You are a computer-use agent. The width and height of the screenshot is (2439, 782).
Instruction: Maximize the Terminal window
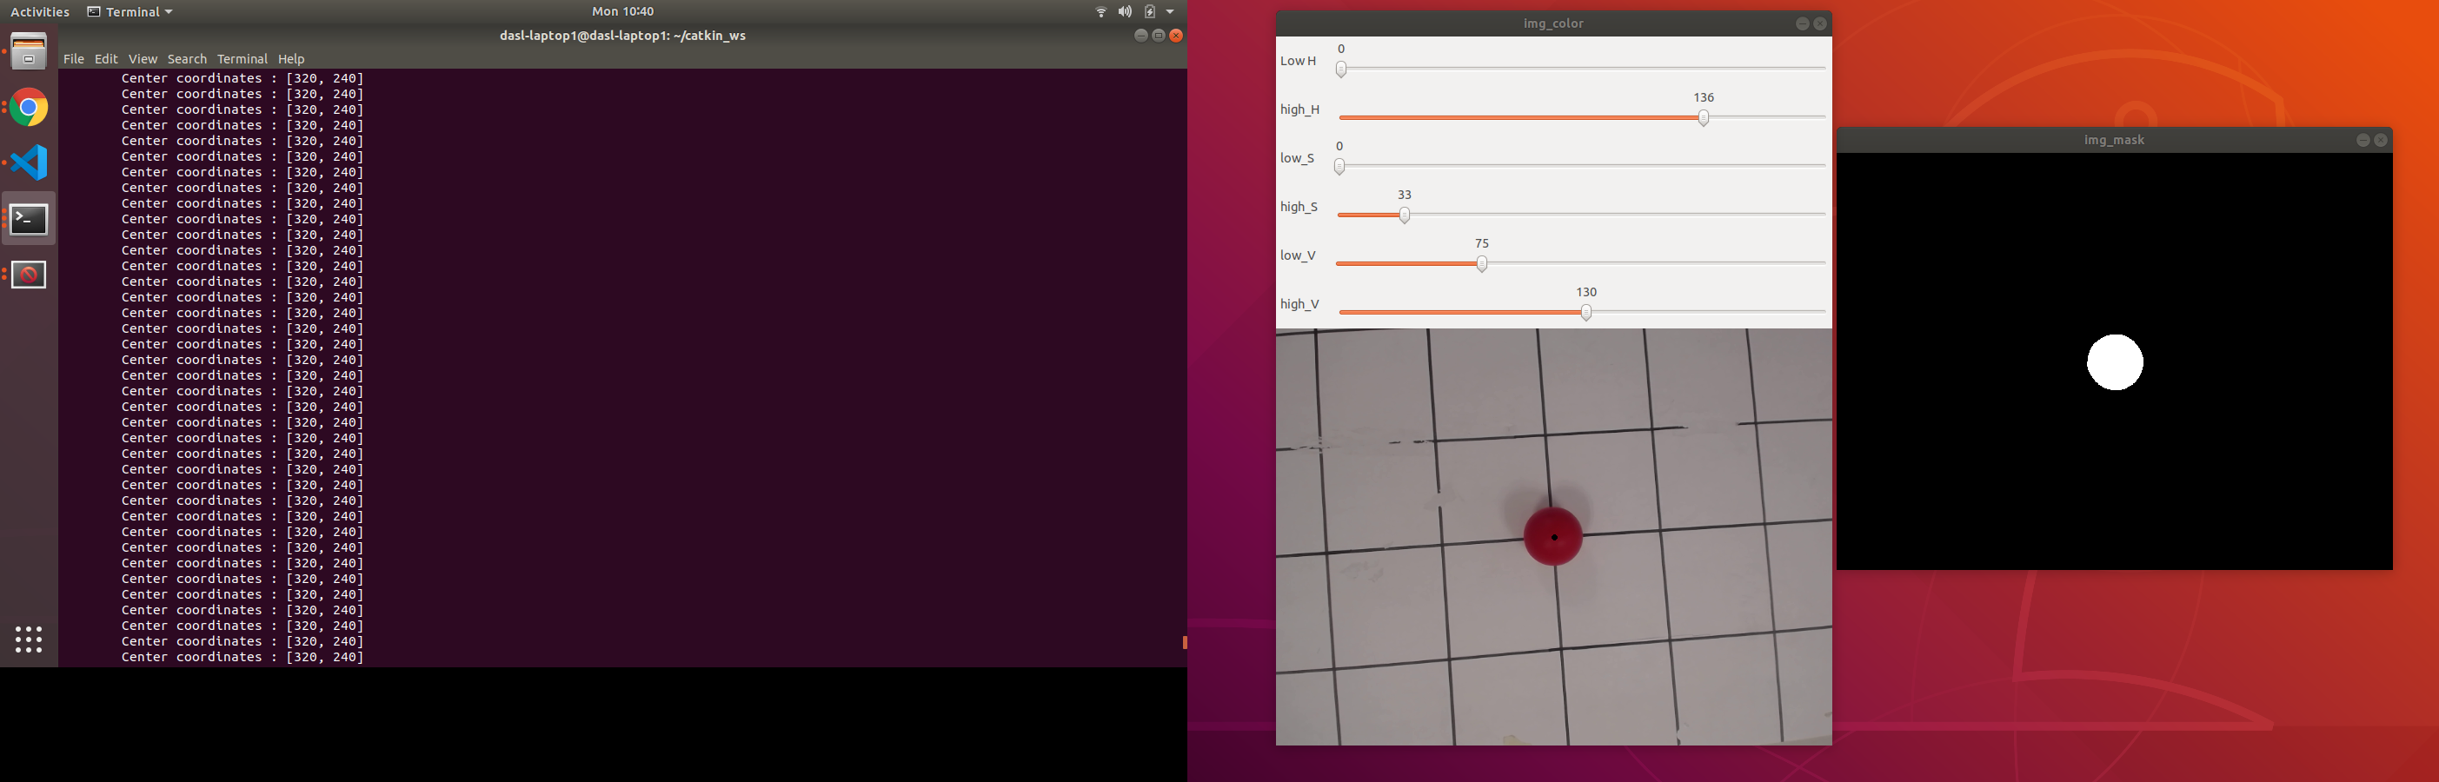coord(1158,35)
